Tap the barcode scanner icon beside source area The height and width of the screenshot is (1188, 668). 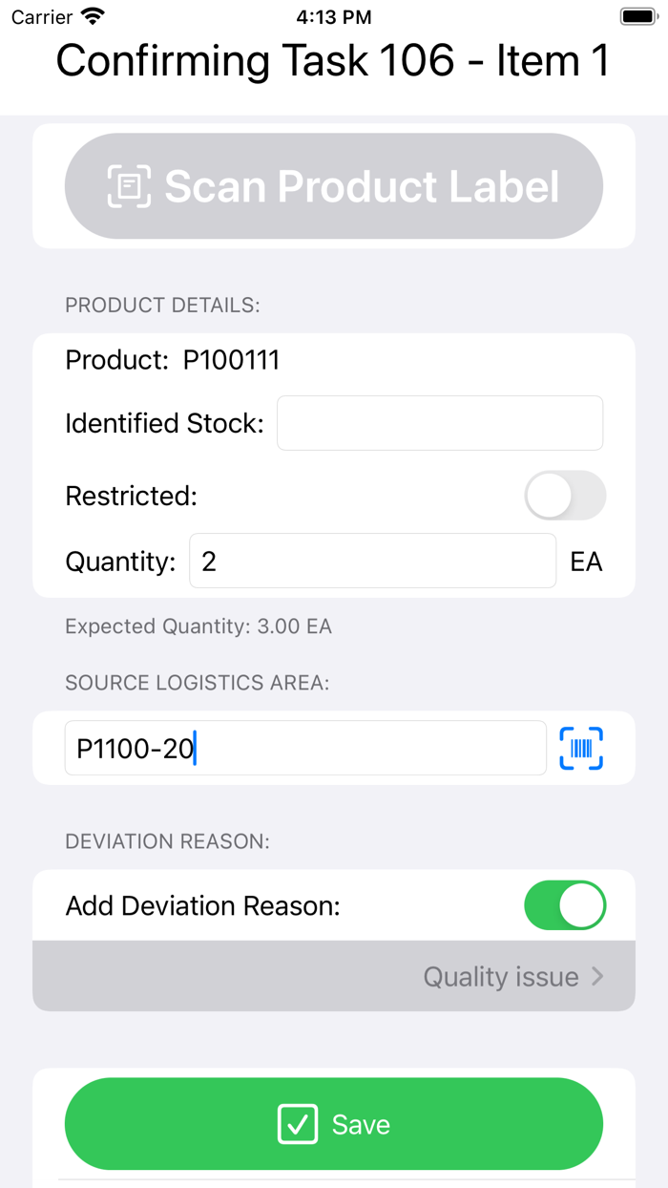[x=581, y=749]
